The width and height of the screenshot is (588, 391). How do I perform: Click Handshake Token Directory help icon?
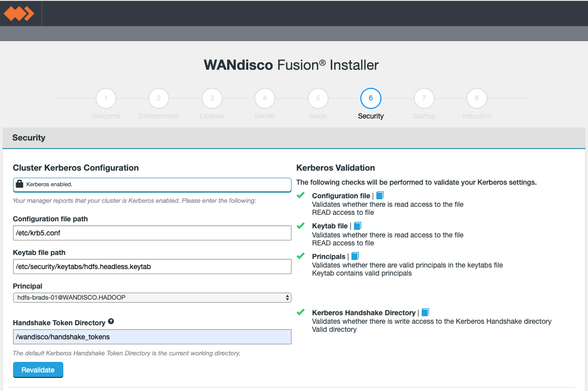111,321
